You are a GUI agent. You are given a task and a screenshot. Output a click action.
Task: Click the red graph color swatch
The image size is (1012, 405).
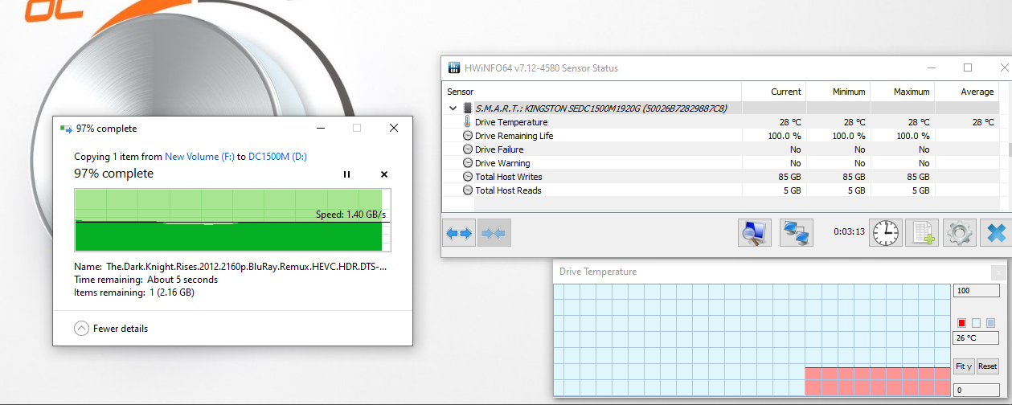pos(962,323)
